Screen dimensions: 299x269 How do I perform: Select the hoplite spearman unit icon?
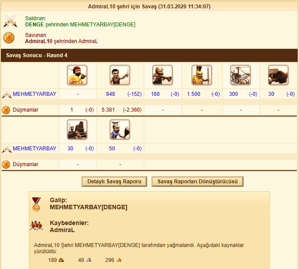[x=202, y=75]
